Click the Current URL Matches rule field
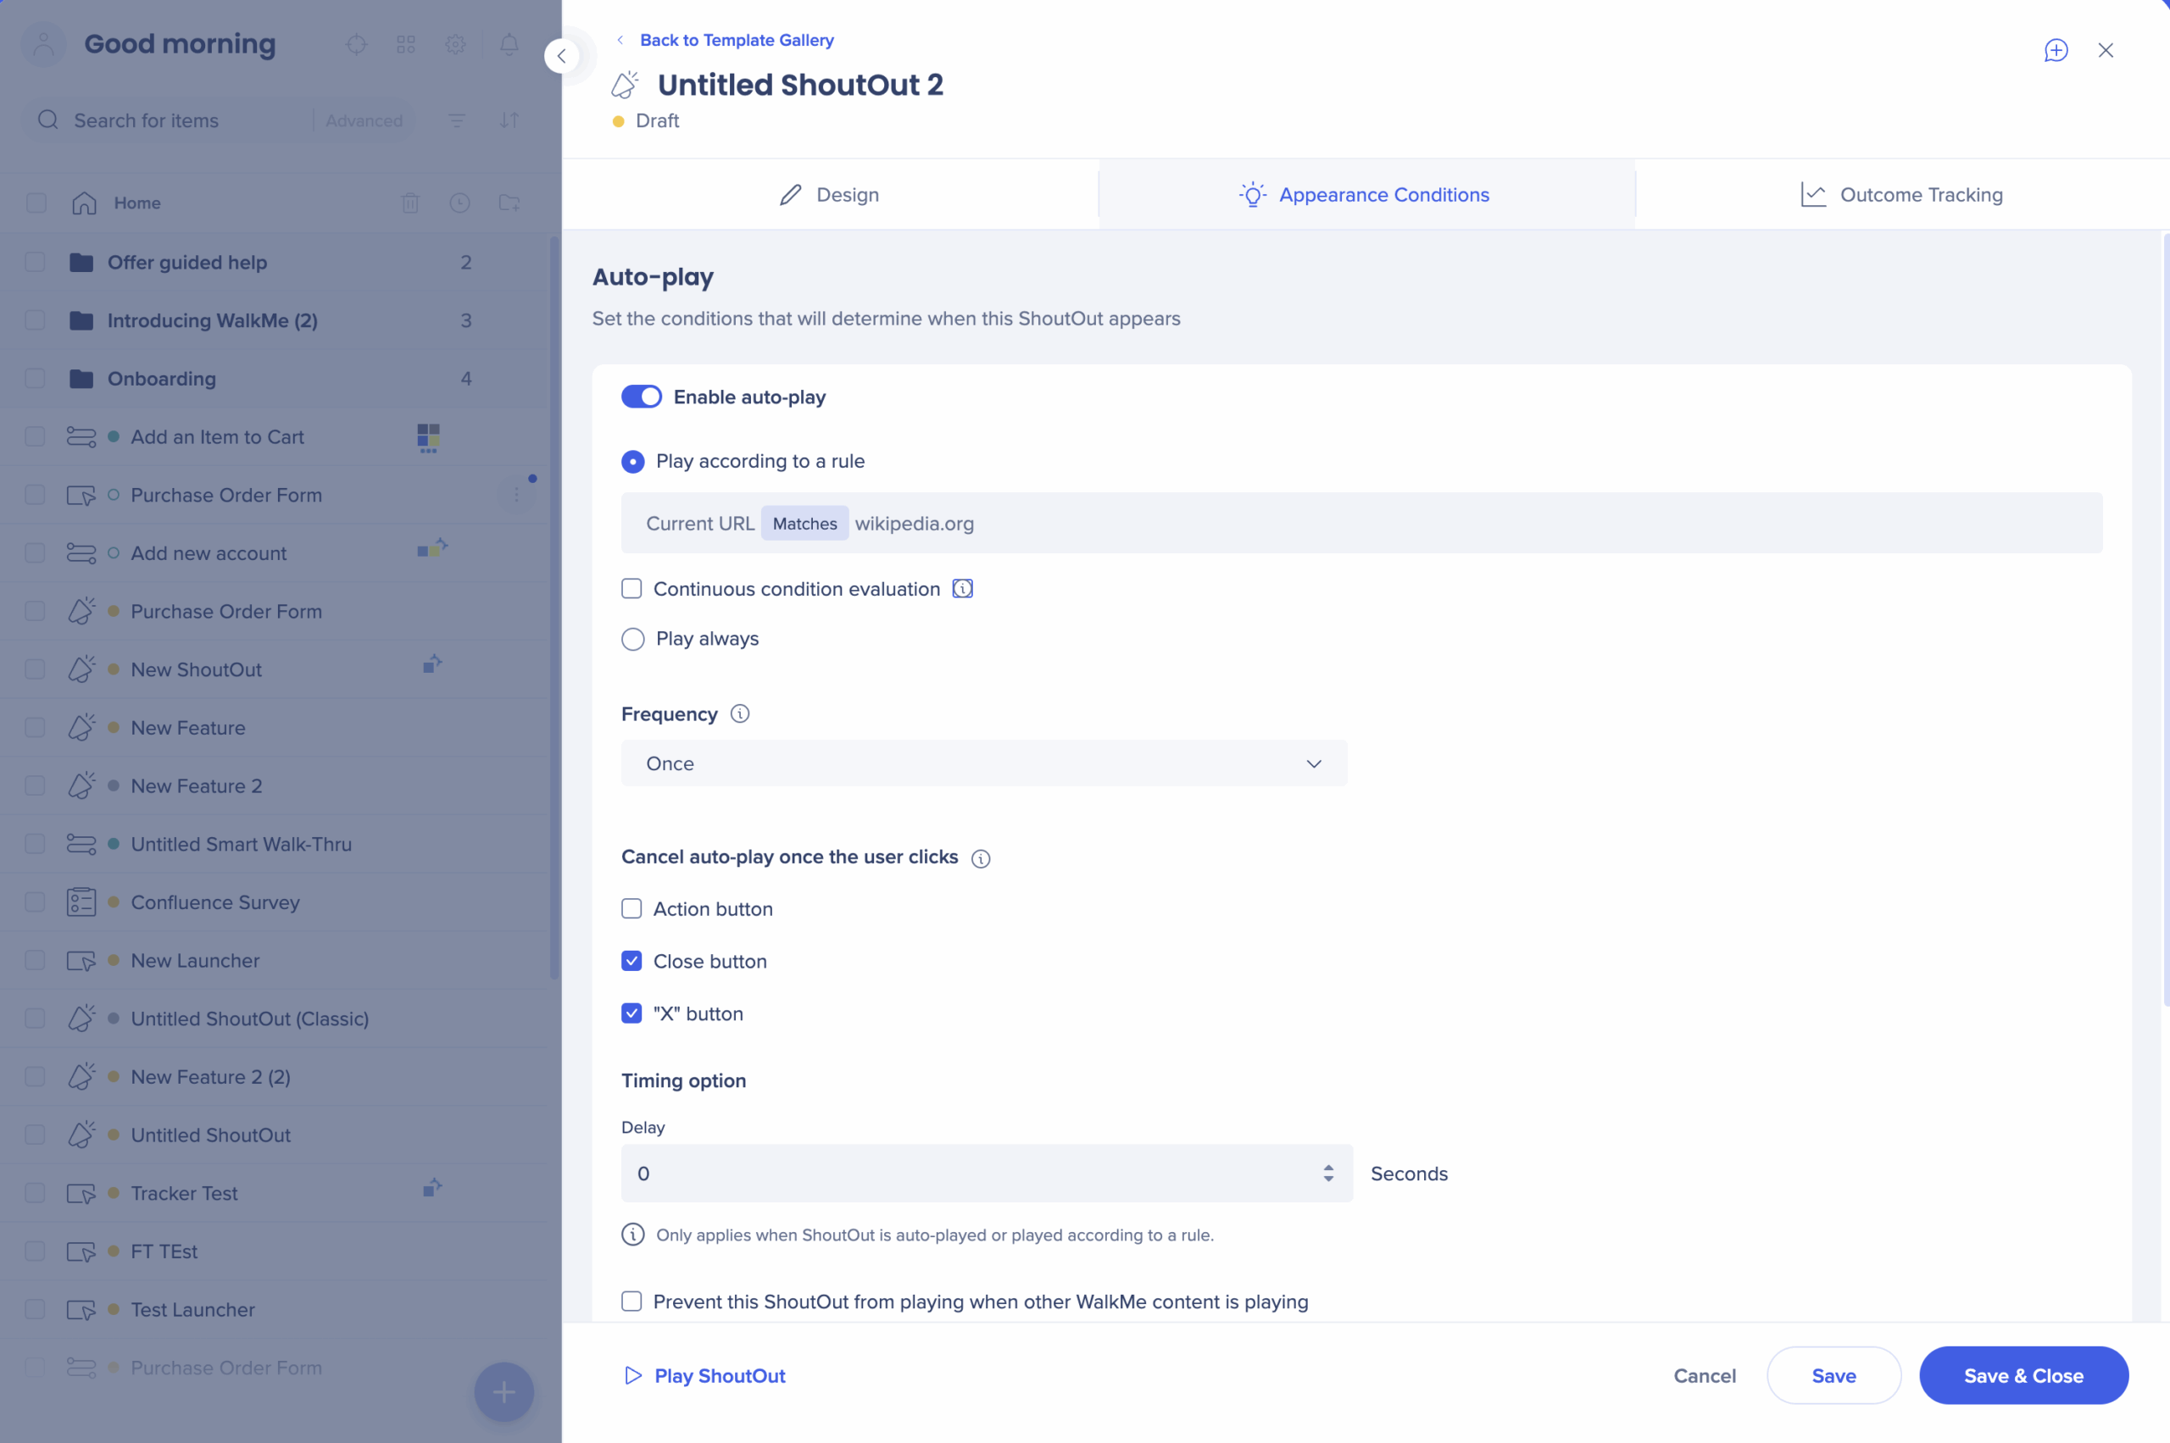This screenshot has width=2170, height=1443. tap(1360, 524)
